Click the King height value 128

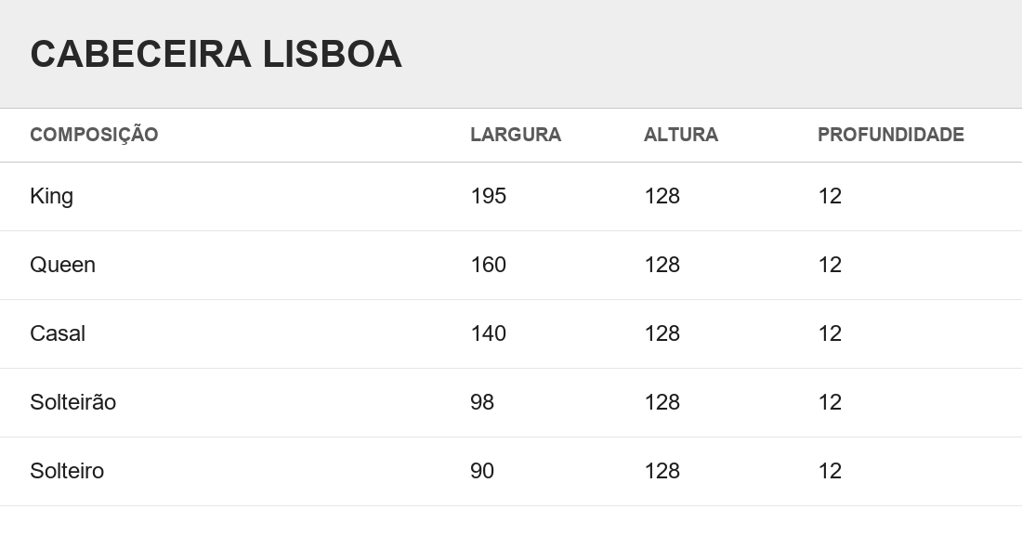pos(662,196)
